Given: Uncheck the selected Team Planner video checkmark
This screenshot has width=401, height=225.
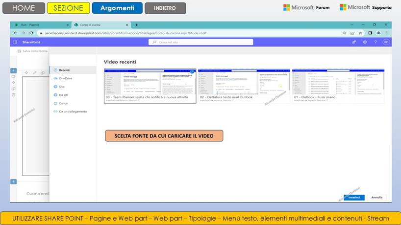Looking at the screenshot, I should click(192, 72).
